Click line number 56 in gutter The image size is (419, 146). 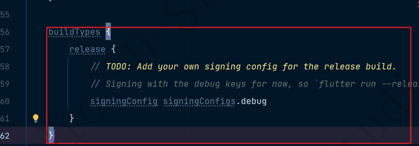pyautogui.click(x=5, y=32)
